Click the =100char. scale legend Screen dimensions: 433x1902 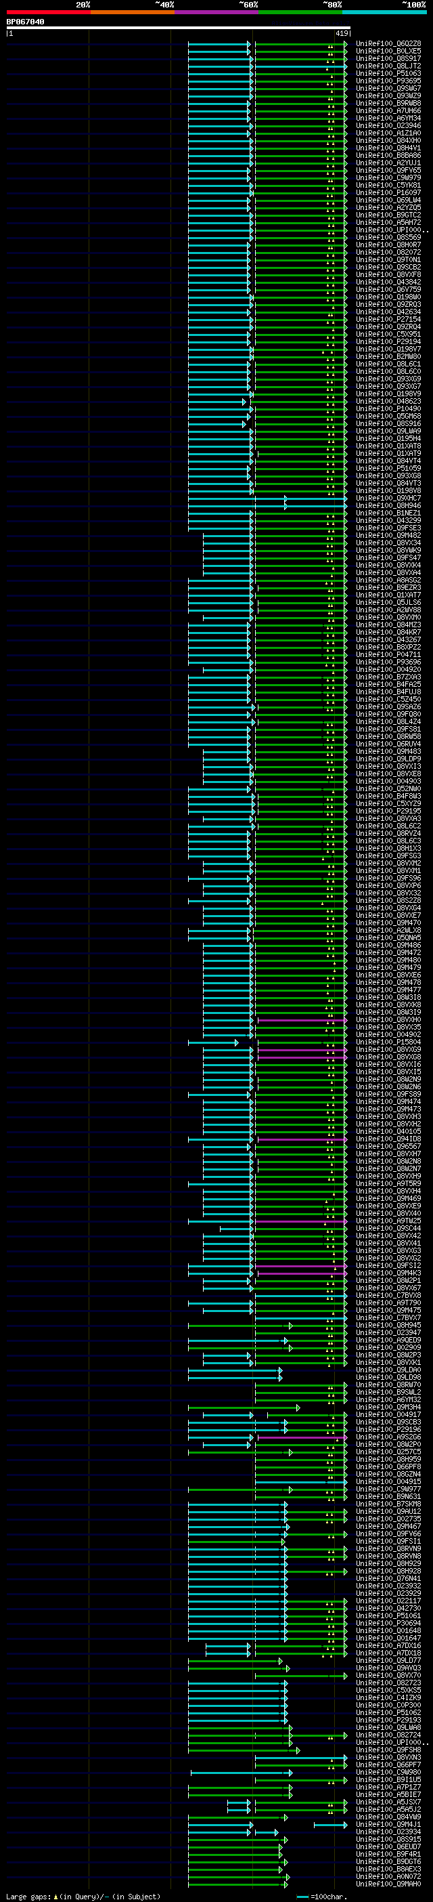pos(321,1896)
